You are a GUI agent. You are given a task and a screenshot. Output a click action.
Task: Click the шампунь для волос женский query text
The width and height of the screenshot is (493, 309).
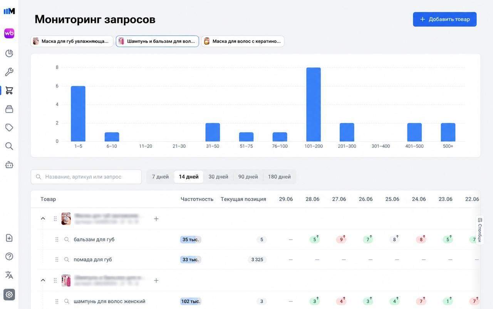[109, 301]
